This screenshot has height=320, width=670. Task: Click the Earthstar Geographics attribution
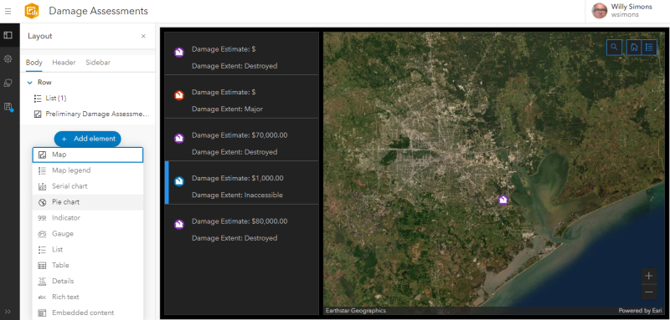click(x=355, y=311)
